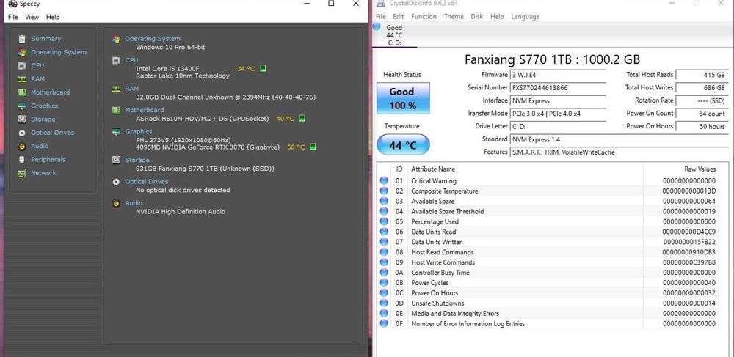Image resolution: width=734 pixels, height=357 pixels.
Task: Open the Graphics heading link in summary panel
Action: pos(139,132)
